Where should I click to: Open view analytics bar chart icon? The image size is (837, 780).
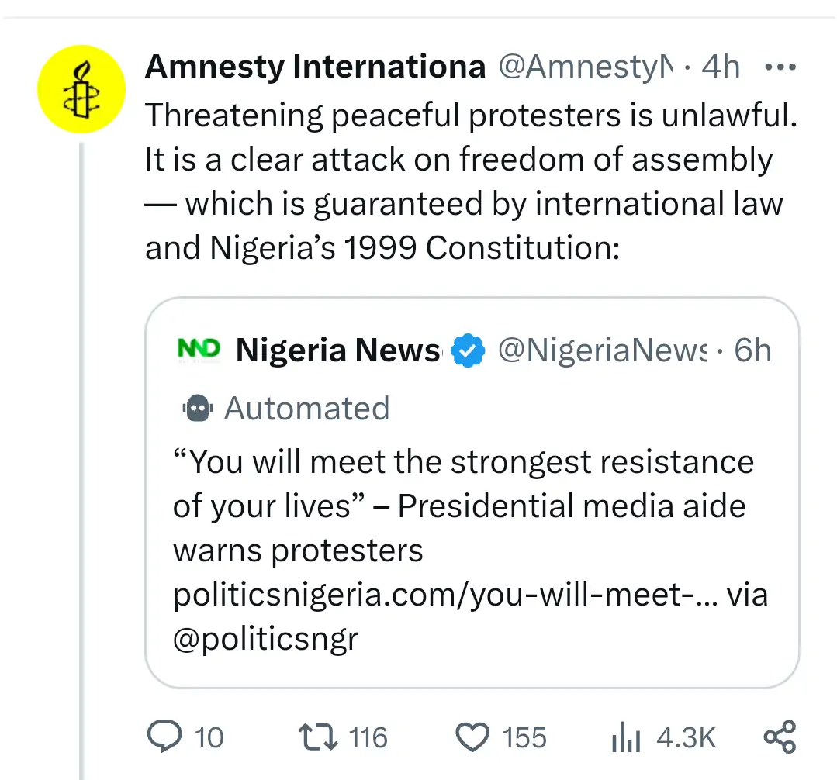[626, 738]
